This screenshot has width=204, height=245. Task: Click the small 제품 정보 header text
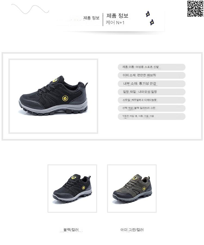click(91, 18)
